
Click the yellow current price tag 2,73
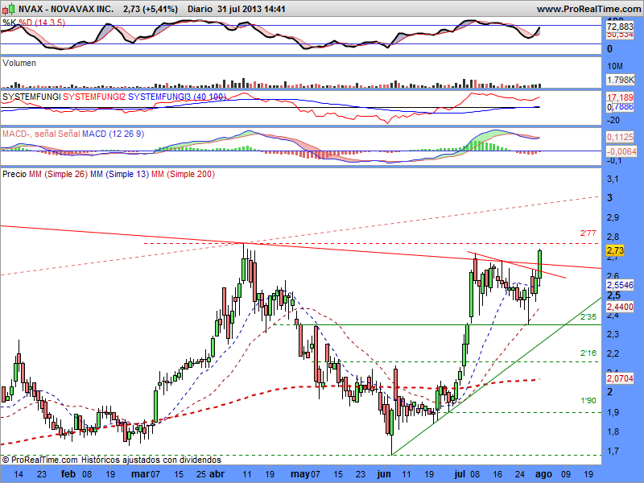click(x=615, y=250)
